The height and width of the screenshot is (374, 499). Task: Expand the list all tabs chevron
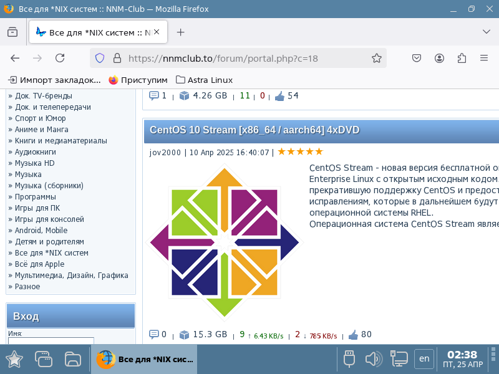(x=487, y=32)
